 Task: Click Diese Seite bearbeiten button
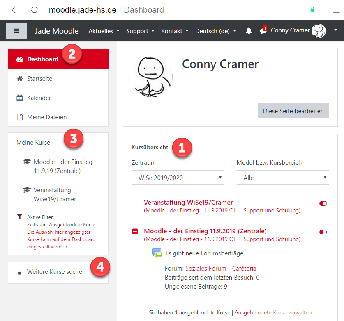(293, 111)
